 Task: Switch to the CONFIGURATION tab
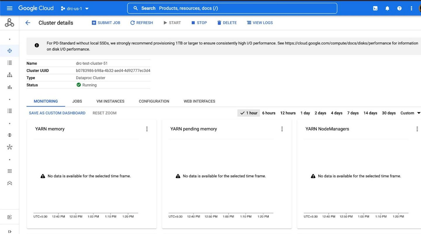pyautogui.click(x=154, y=101)
